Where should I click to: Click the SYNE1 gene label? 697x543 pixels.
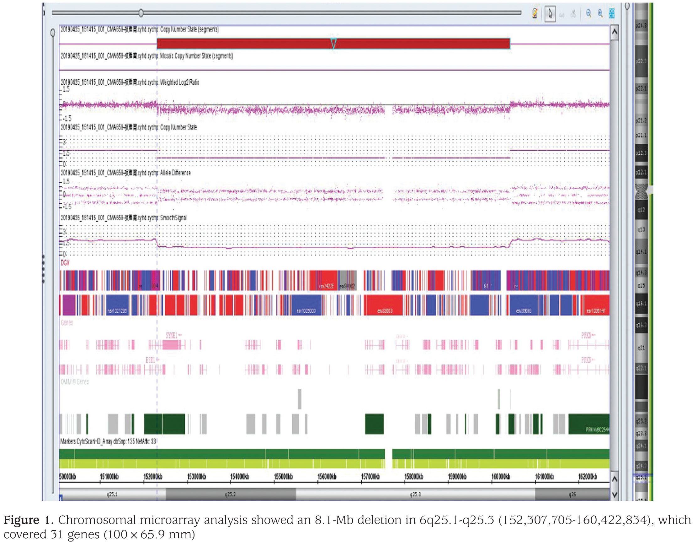click(x=173, y=336)
